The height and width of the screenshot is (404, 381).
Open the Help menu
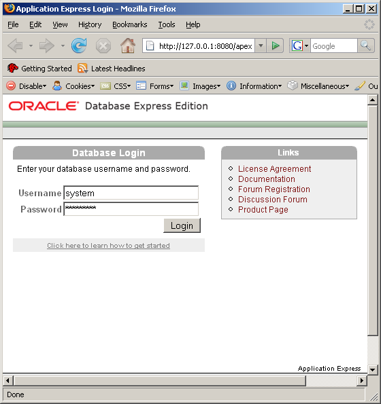coord(193,24)
